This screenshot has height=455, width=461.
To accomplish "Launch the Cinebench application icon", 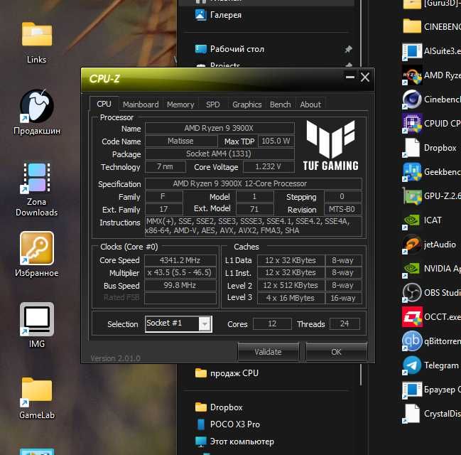I will (x=411, y=100).
